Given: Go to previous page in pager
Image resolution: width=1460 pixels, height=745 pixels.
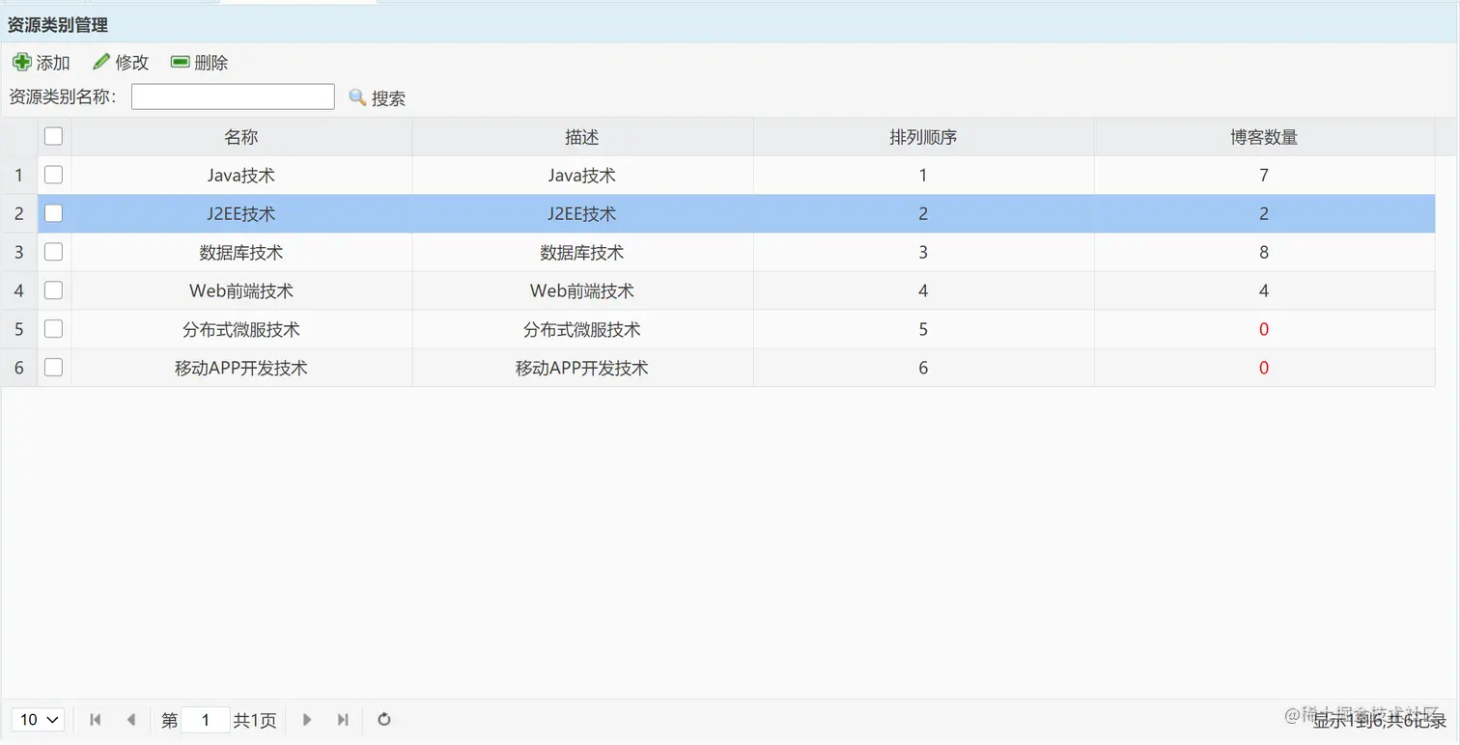Looking at the screenshot, I should [131, 720].
